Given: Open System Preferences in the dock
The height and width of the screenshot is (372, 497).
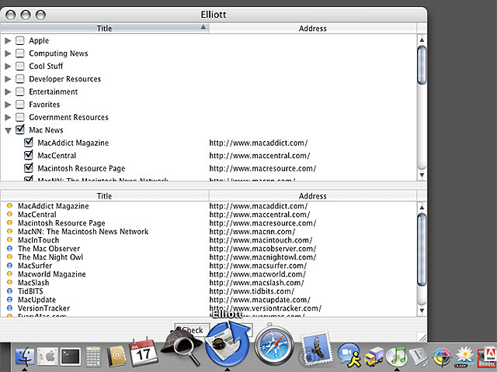Looking at the screenshot, I should 47,356.
